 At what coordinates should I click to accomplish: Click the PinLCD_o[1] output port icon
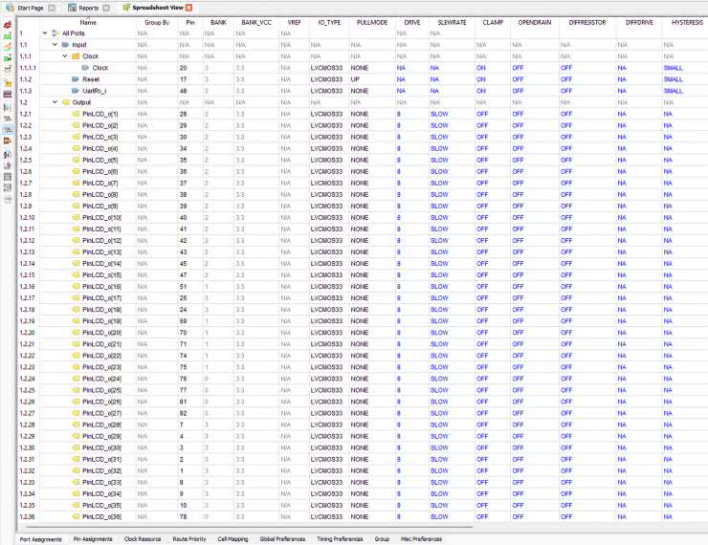tap(76, 114)
